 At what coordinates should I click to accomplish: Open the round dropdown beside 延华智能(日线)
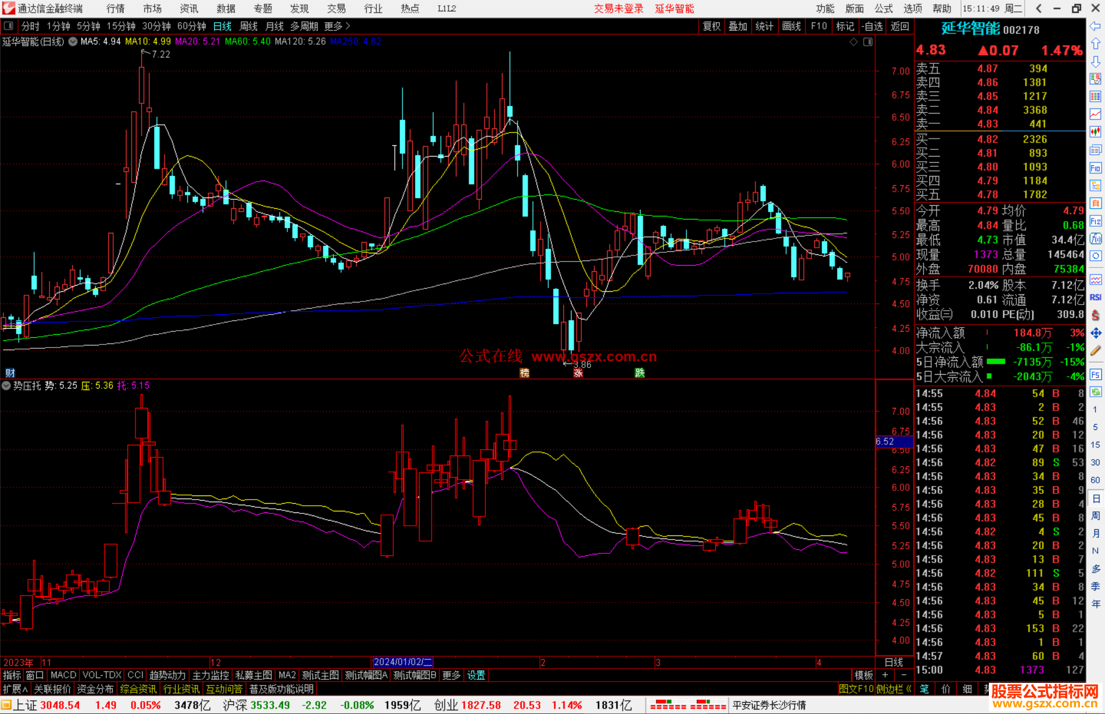pos(73,41)
